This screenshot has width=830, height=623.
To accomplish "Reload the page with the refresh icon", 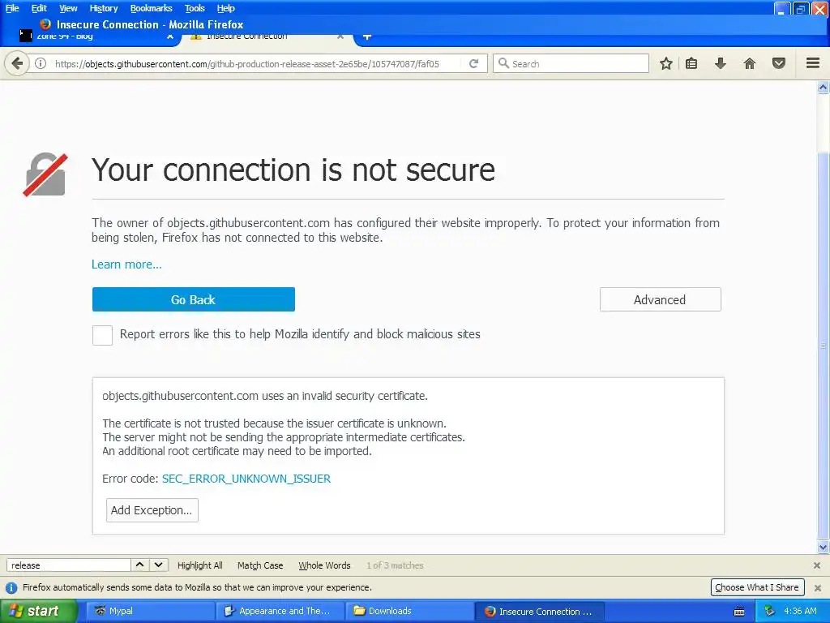I will click(473, 63).
